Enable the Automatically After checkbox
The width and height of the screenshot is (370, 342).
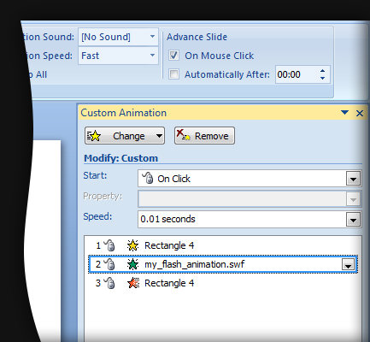click(x=173, y=74)
